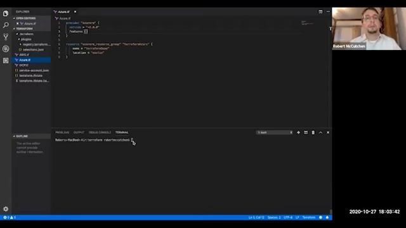Viewport: 406px width, 228px height.
Task: Open notifications bell in status bar
Action: (x=327, y=217)
